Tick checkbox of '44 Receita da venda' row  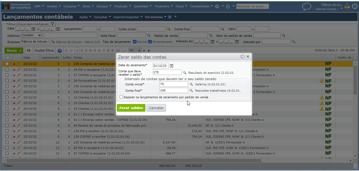click(x=7, y=125)
